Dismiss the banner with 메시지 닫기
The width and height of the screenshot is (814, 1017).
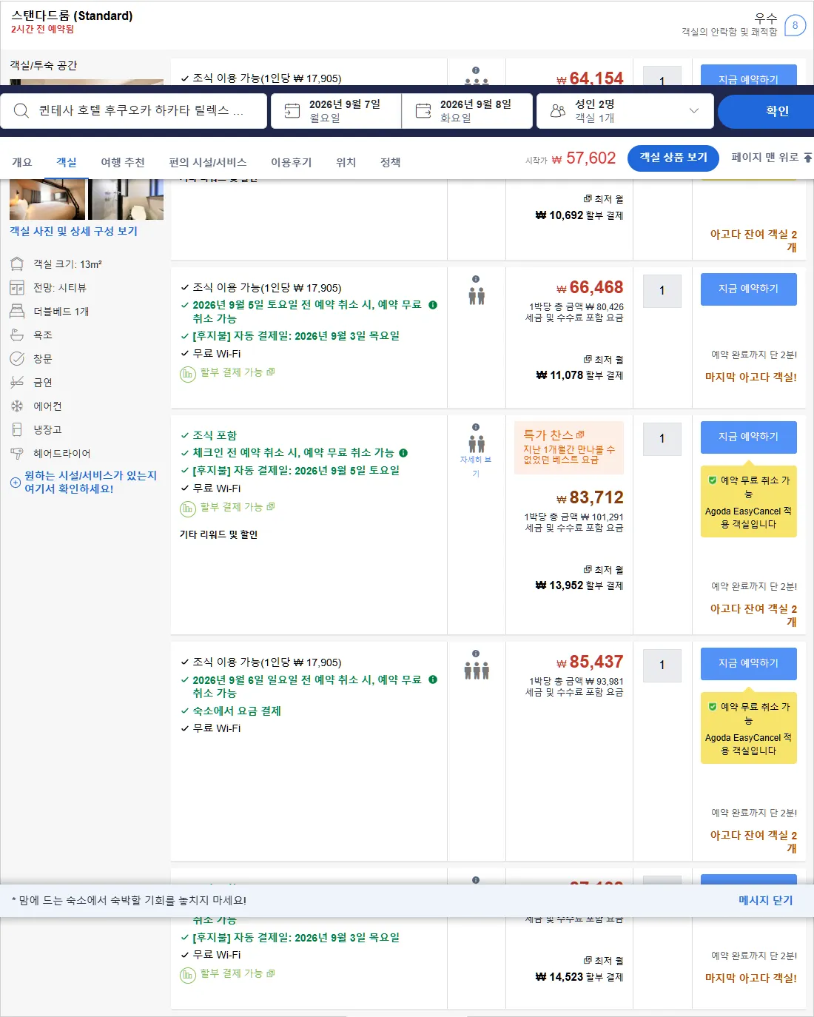click(765, 900)
